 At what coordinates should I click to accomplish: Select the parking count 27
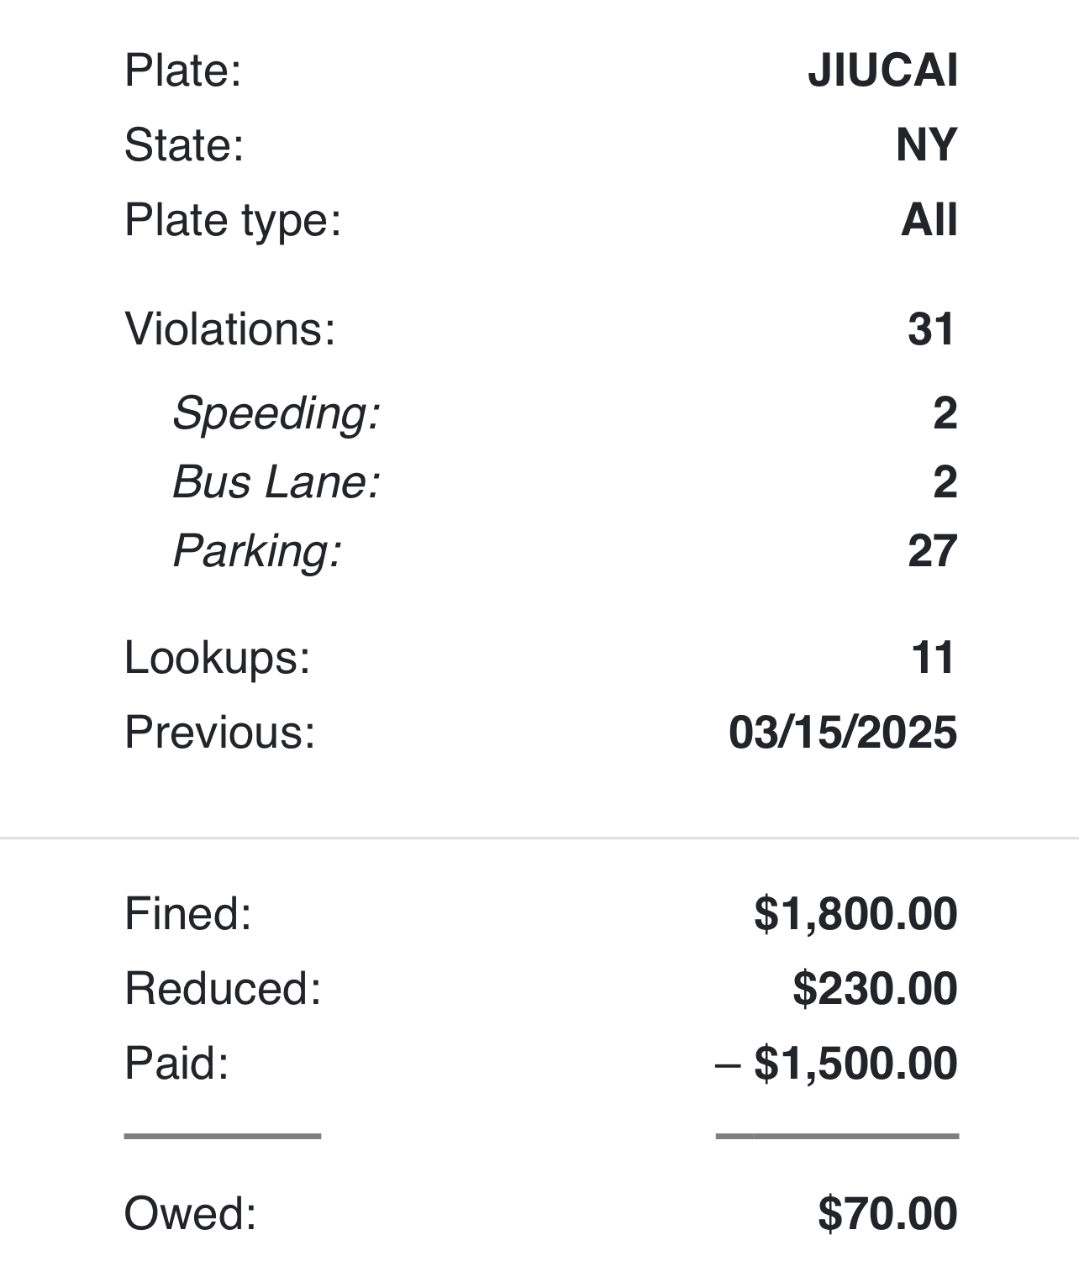click(932, 551)
